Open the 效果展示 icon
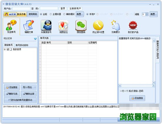This screenshot has height=124, width=162. [116, 27]
